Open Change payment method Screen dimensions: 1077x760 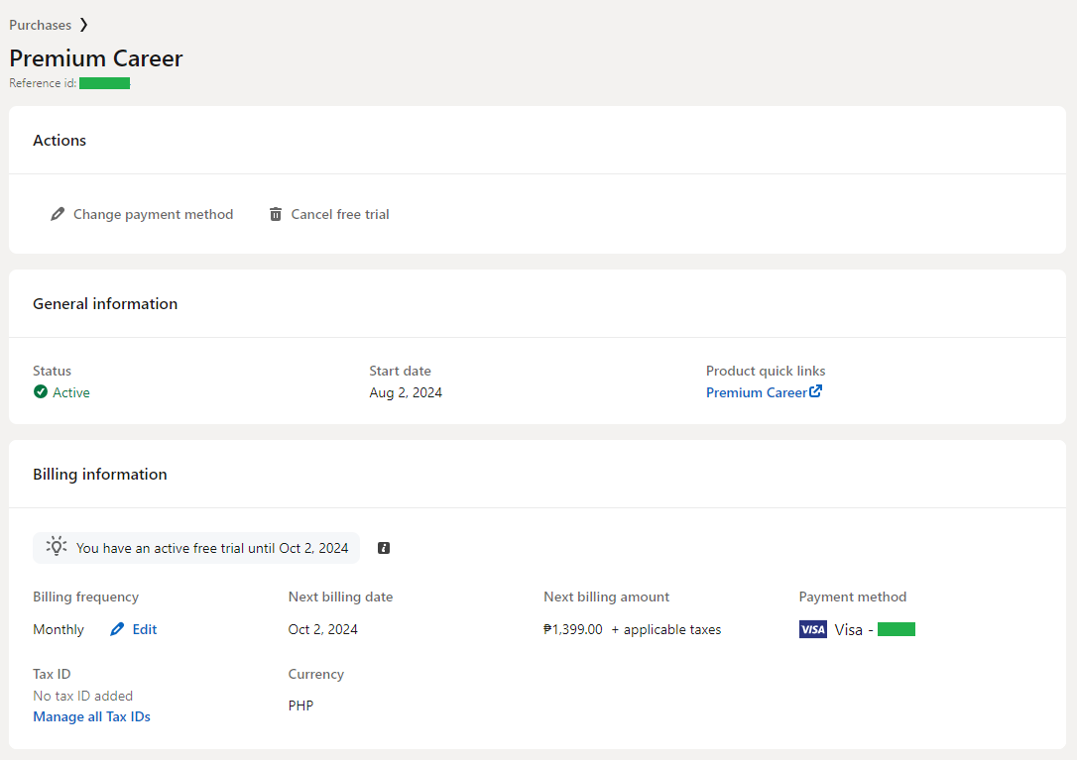point(142,214)
